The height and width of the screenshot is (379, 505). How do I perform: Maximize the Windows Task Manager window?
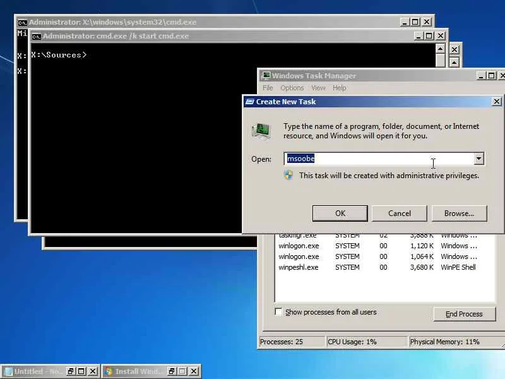[491, 76]
